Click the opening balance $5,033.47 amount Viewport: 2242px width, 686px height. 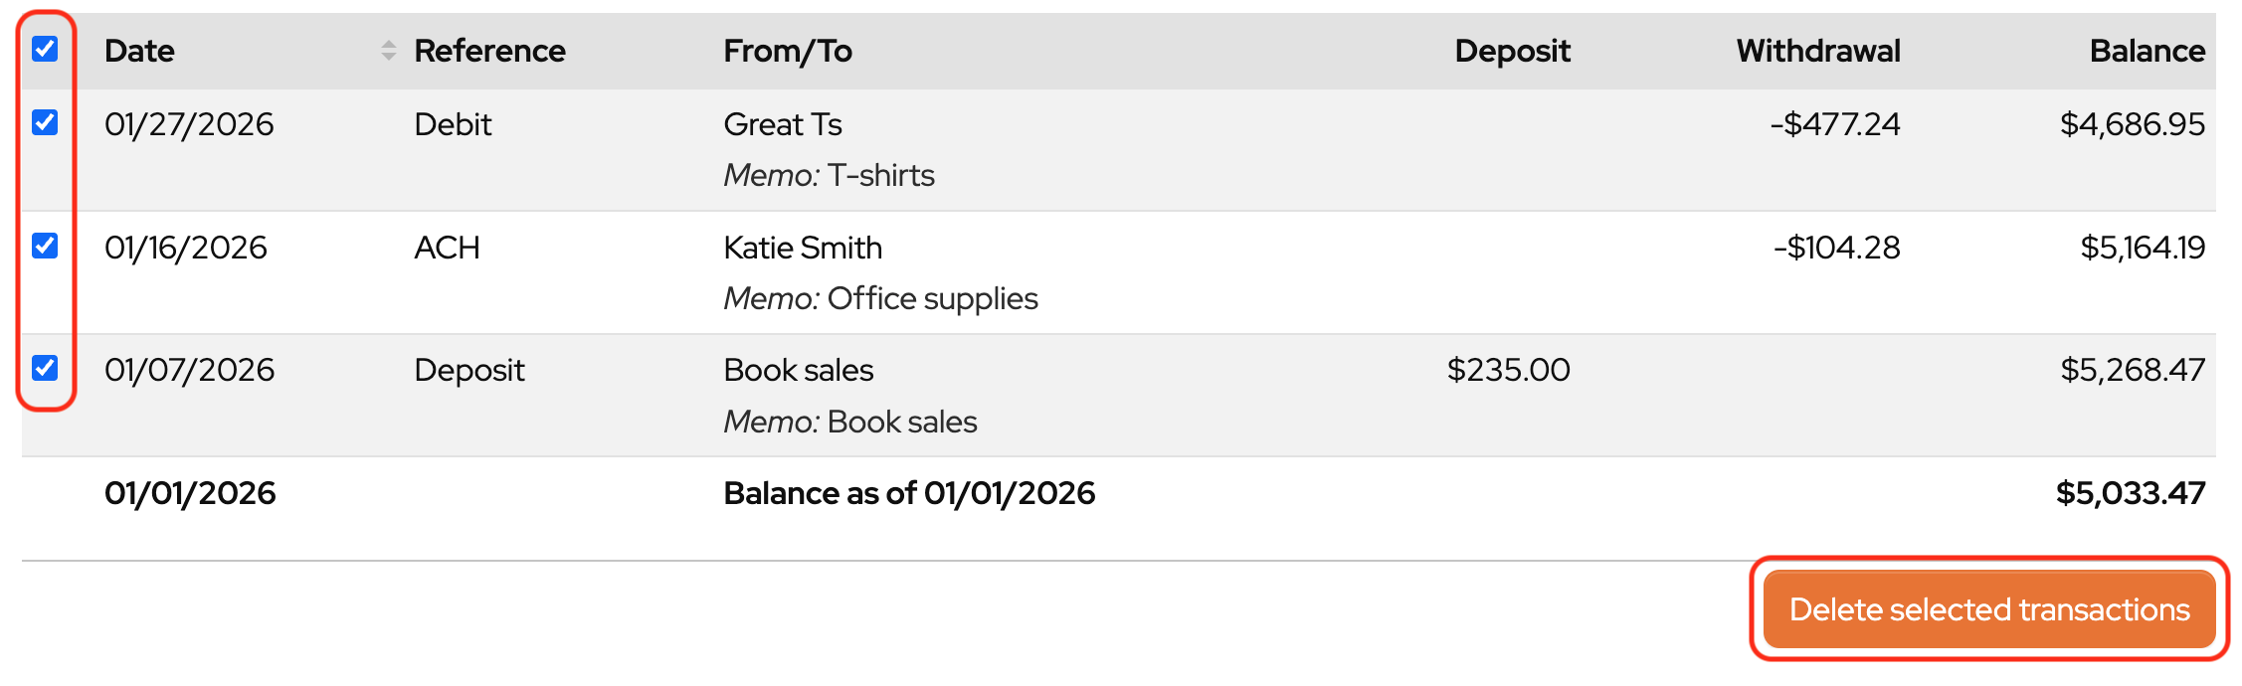[2130, 493]
